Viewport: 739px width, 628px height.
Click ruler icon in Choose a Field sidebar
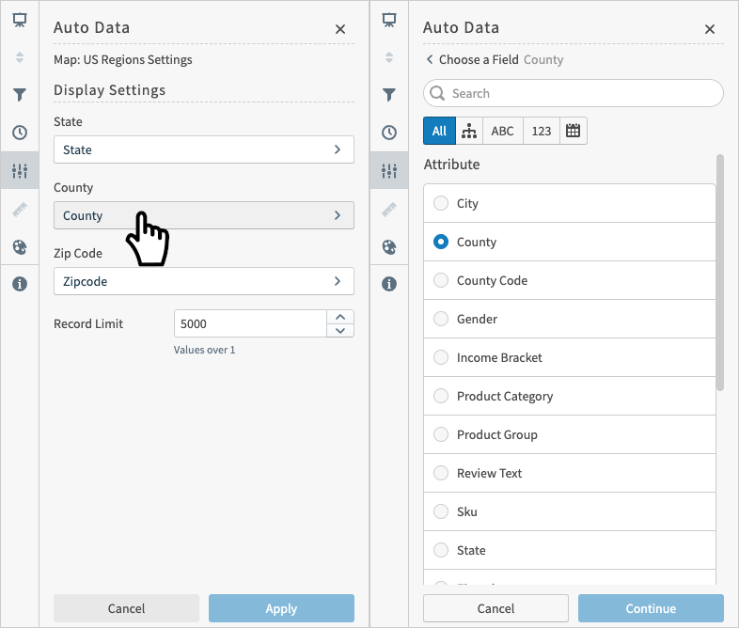pyautogui.click(x=389, y=211)
